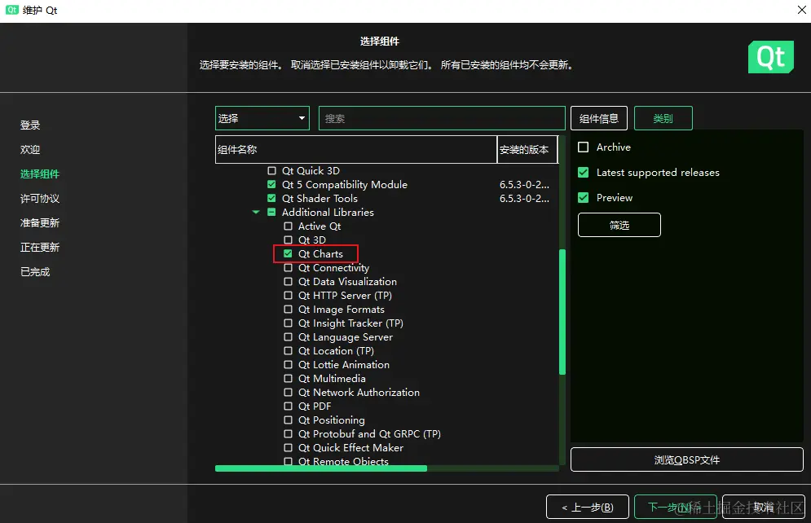The height and width of the screenshot is (523, 811).
Task: Select the 登录 step in sidebar
Action: (30, 125)
